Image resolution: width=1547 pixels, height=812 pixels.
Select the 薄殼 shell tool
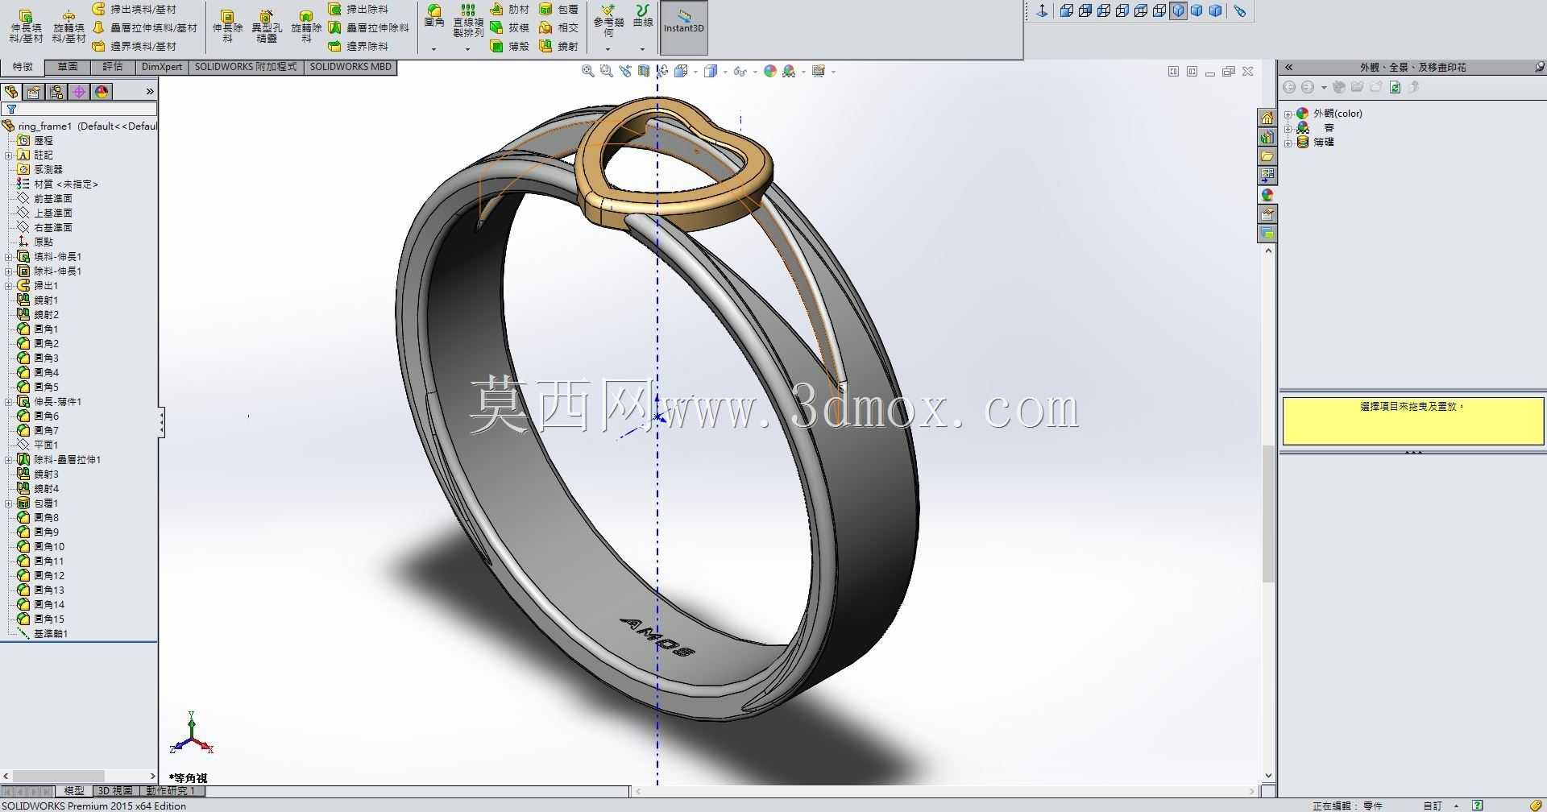[510, 46]
